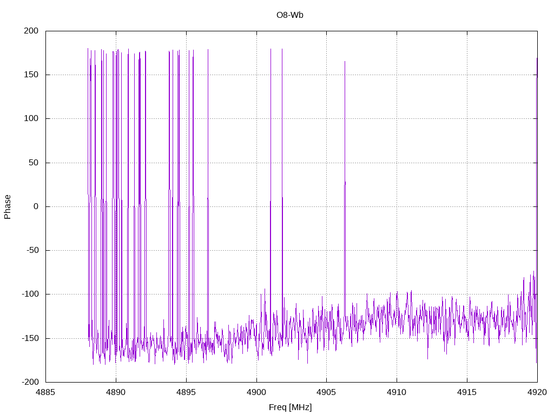
Task: Click the y-axis tick label -100
Action: [x=30, y=294]
